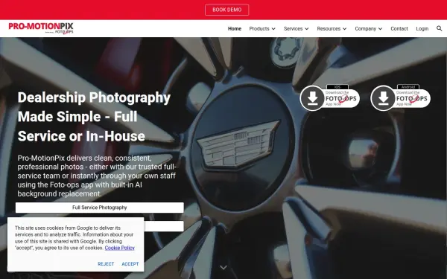Open the Resources menu
This screenshot has height=279, width=447.
click(329, 29)
